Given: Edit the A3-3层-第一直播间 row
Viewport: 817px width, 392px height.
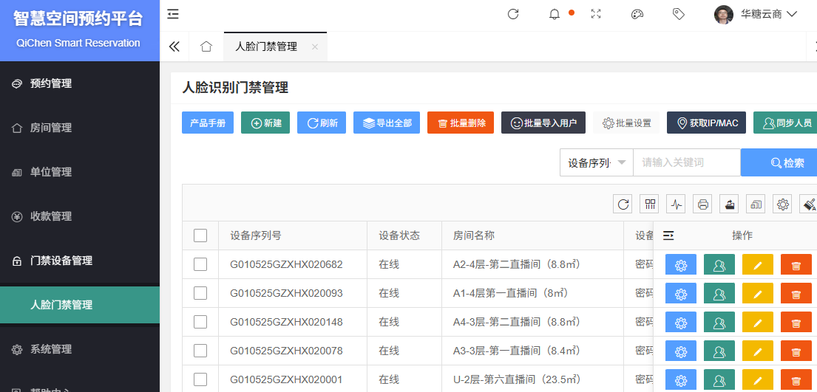Looking at the screenshot, I should click(758, 351).
